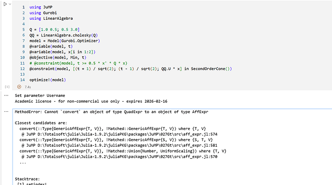The width and height of the screenshot is (332, 185).
Task: Click the commented @constraint line 11
Action: coord(78,63)
